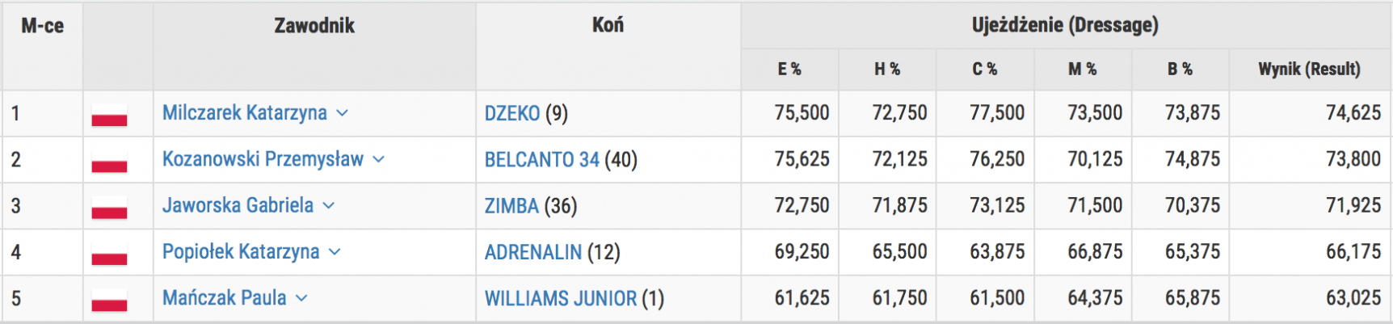Open horse link BELCANTO 34
The image size is (1393, 324).
click(x=541, y=160)
